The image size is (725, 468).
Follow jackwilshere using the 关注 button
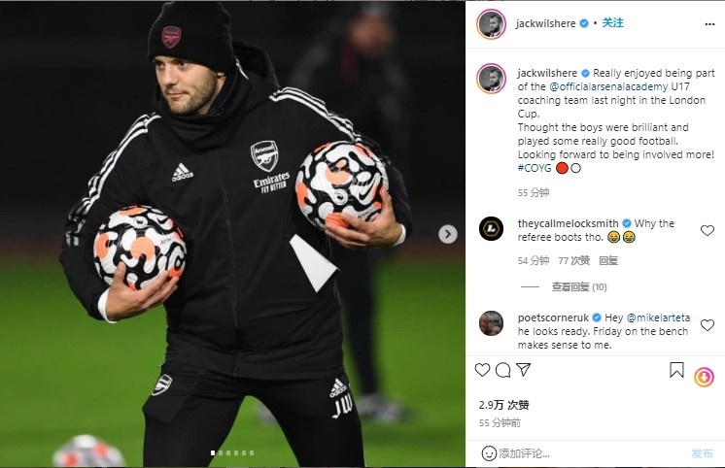(612, 22)
